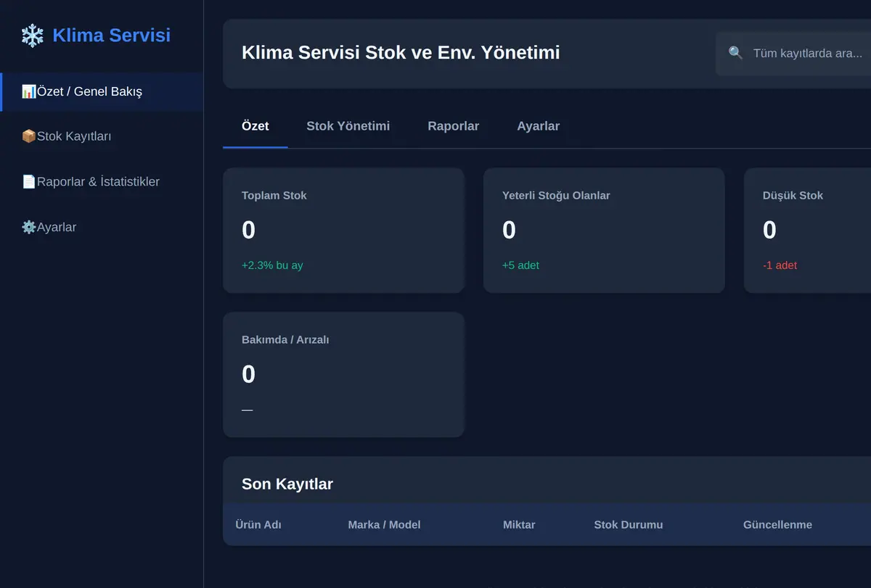Image resolution: width=871 pixels, height=588 pixels.
Task: Open Özet / Genel Bakış in sidebar
Action: 102,91
